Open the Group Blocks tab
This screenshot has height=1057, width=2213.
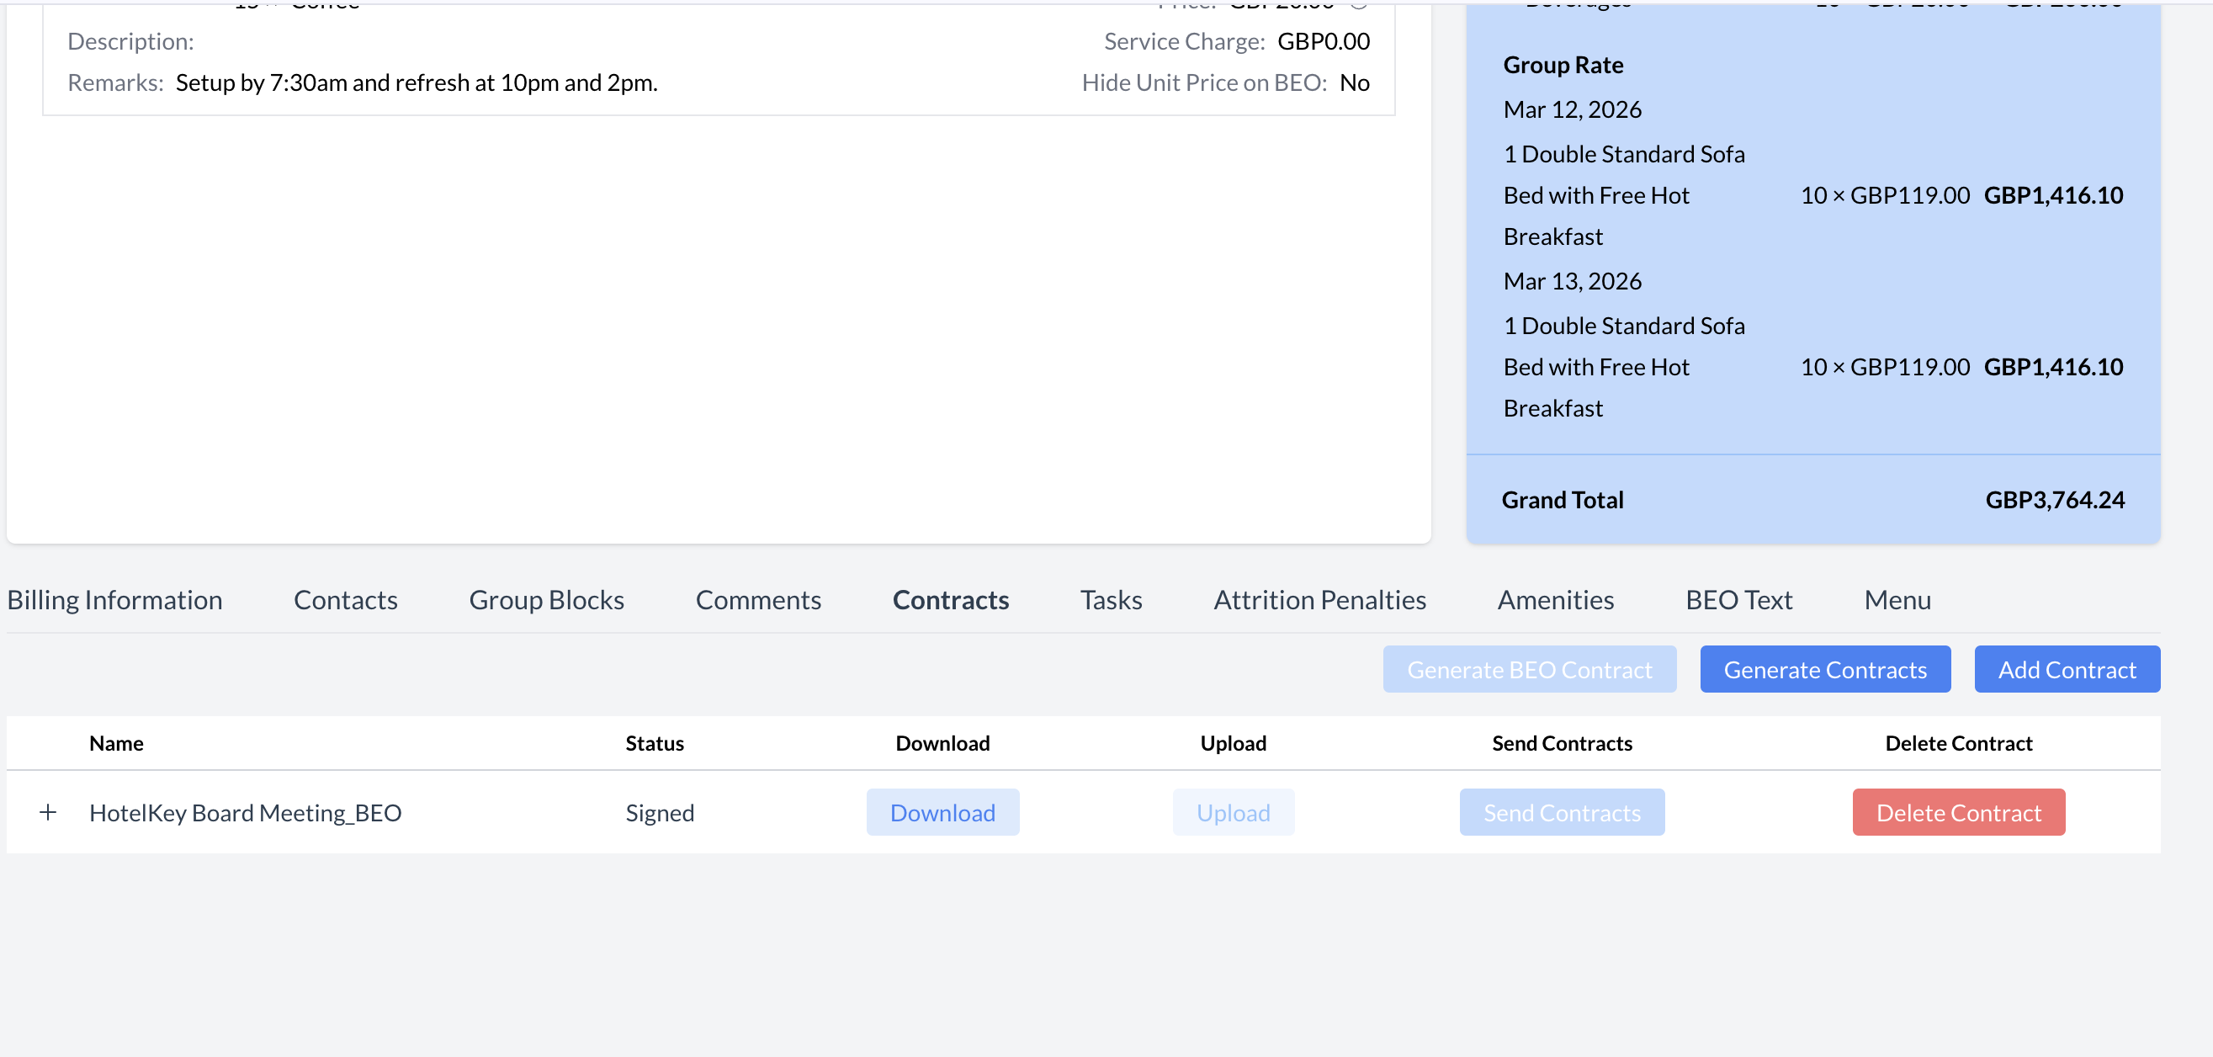[546, 599]
